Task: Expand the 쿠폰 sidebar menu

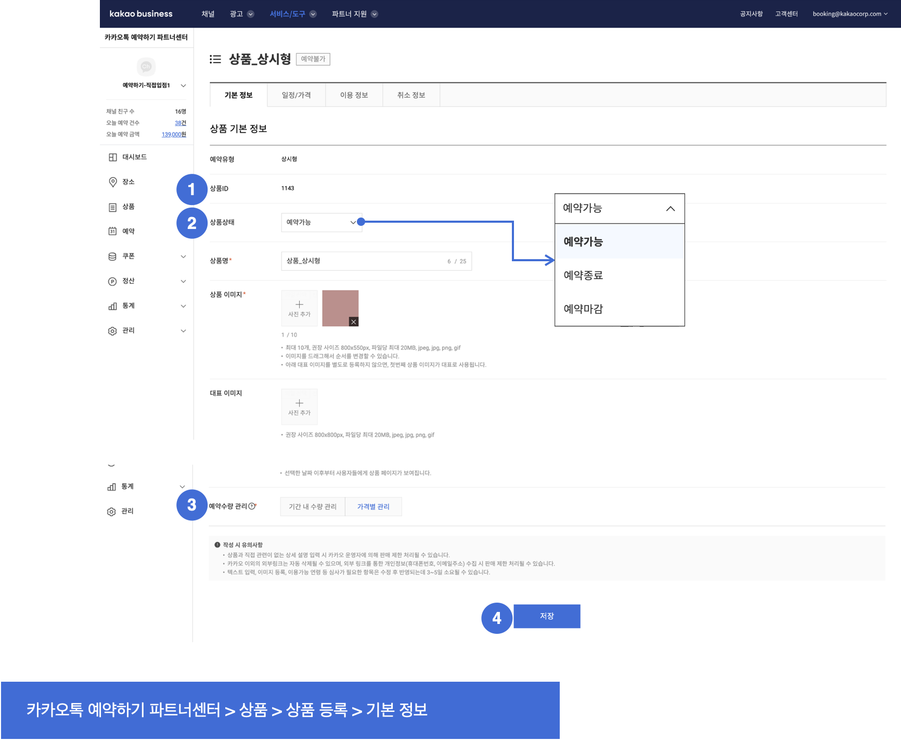Action: pos(183,257)
